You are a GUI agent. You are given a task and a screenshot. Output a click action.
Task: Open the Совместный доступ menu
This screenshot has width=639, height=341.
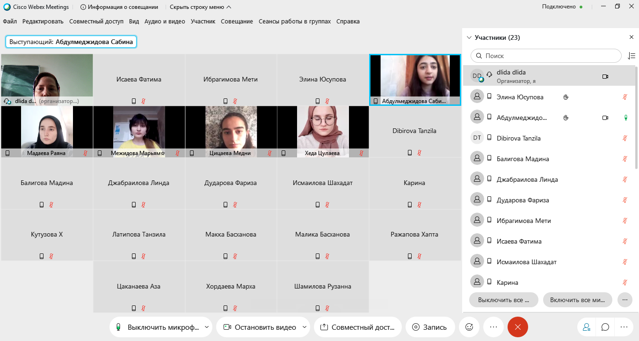coord(96,22)
